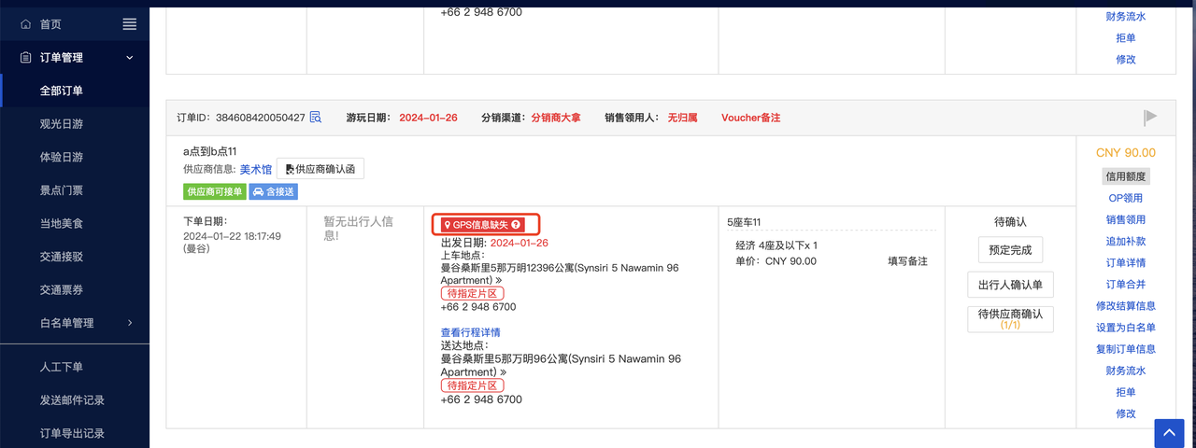Click the hamburger menu icon in sidebar
Screen dimensions: 1196x448
tap(130, 24)
